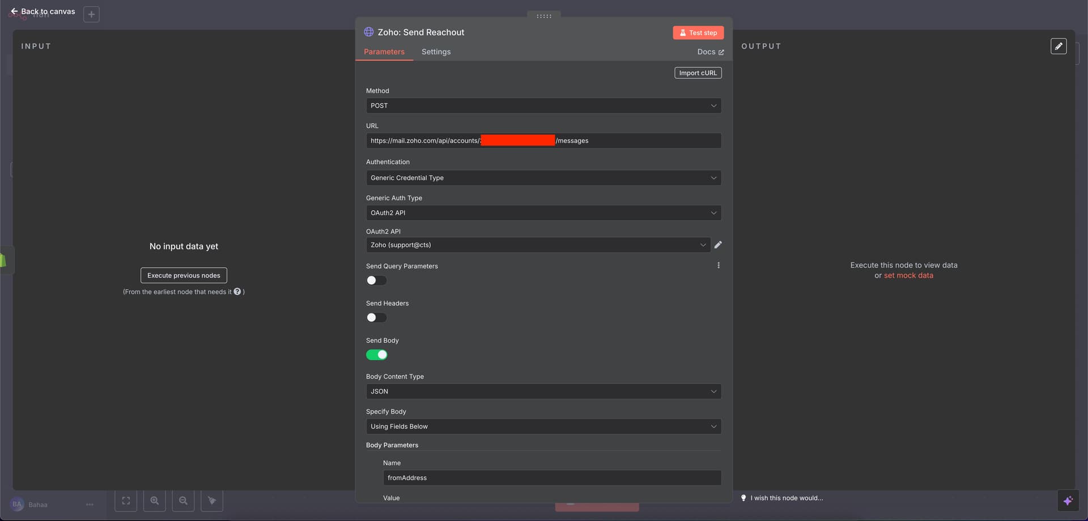
Task: Open the Authentication dropdown Generic Credential Type
Action: click(543, 178)
